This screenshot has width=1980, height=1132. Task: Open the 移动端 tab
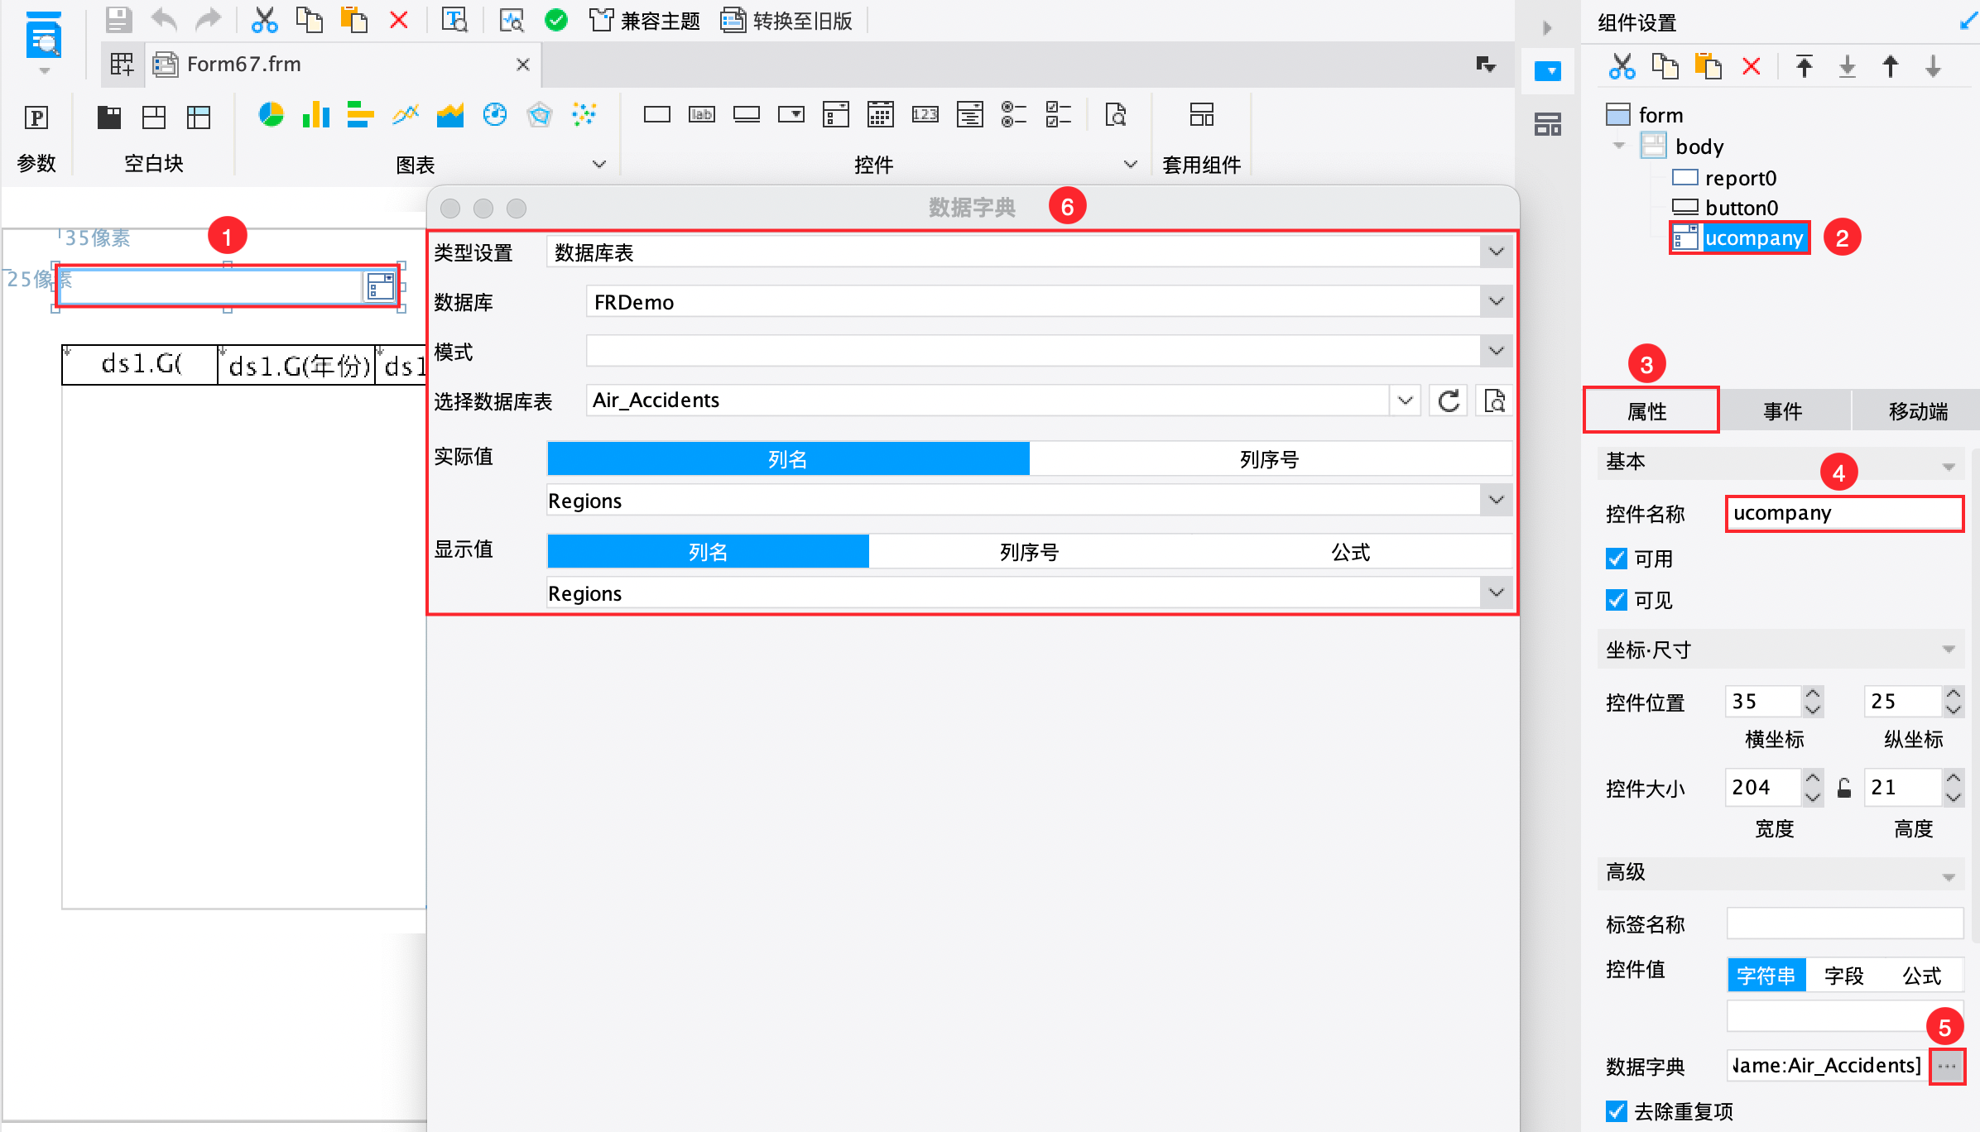[1917, 411]
